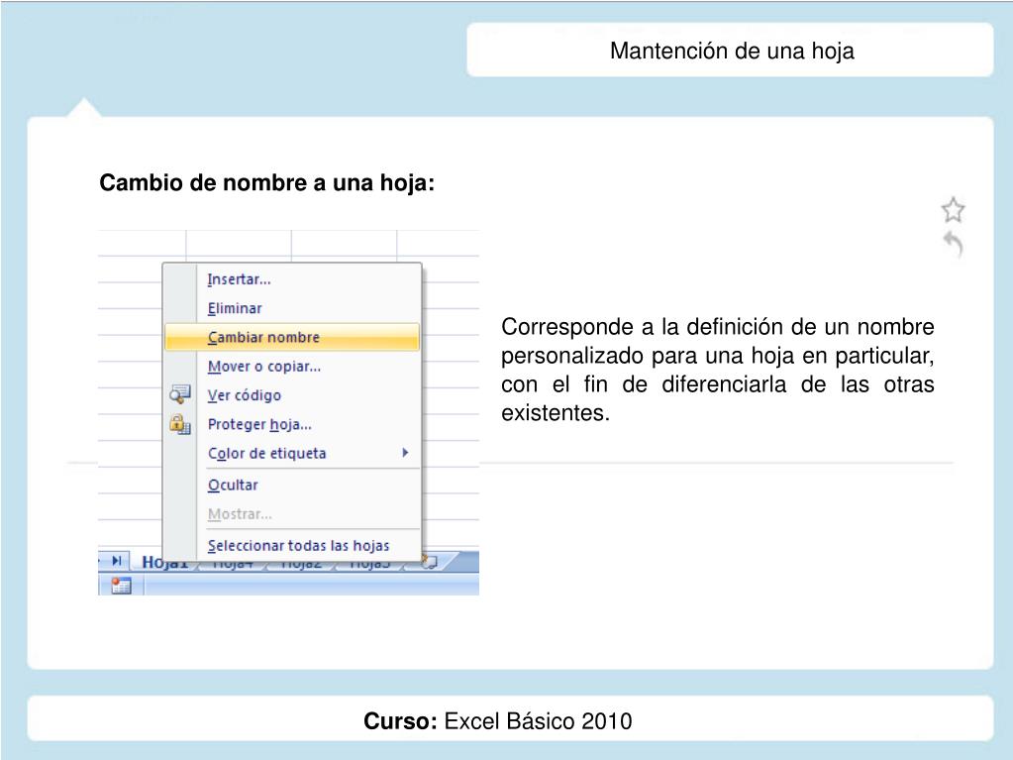Viewport: 1013px width, 760px height.
Task: Click the Ver código icon in menu
Action: pyautogui.click(x=179, y=393)
